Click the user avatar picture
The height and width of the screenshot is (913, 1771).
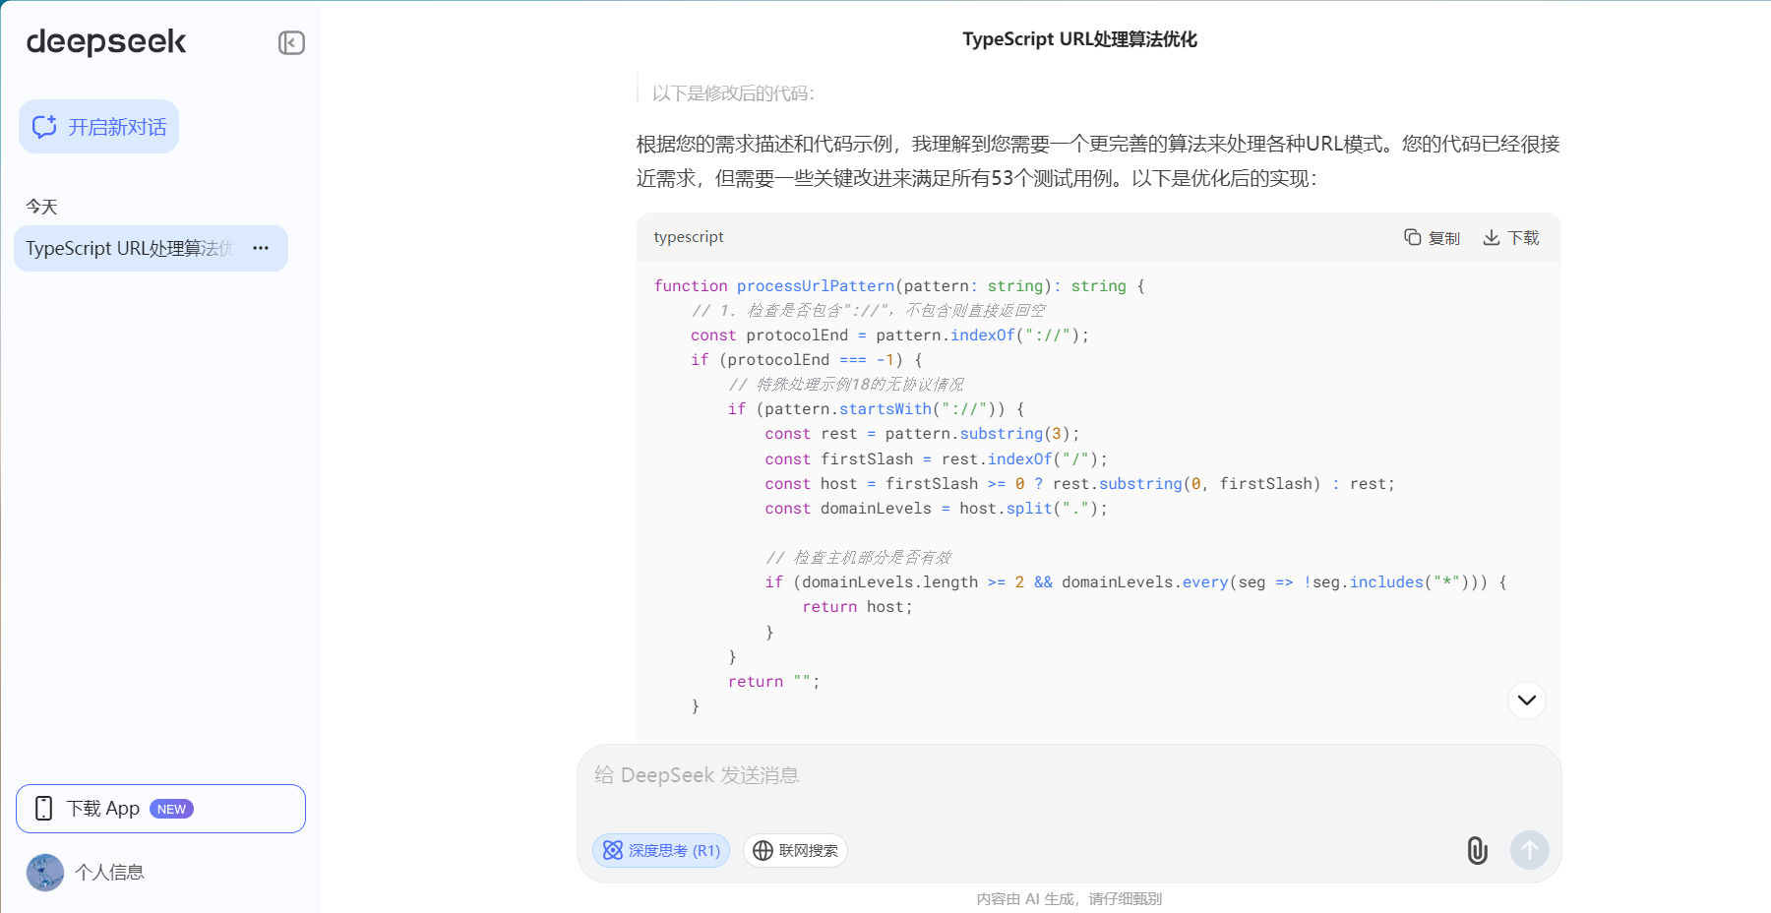coord(45,873)
